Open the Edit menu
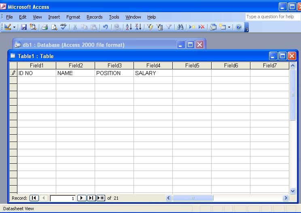The image size is (301, 213). (23, 17)
